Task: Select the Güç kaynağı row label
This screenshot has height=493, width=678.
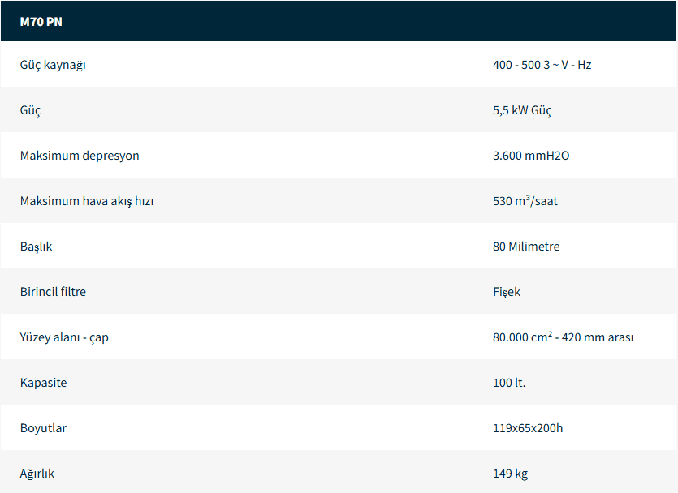Action: point(53,65)
